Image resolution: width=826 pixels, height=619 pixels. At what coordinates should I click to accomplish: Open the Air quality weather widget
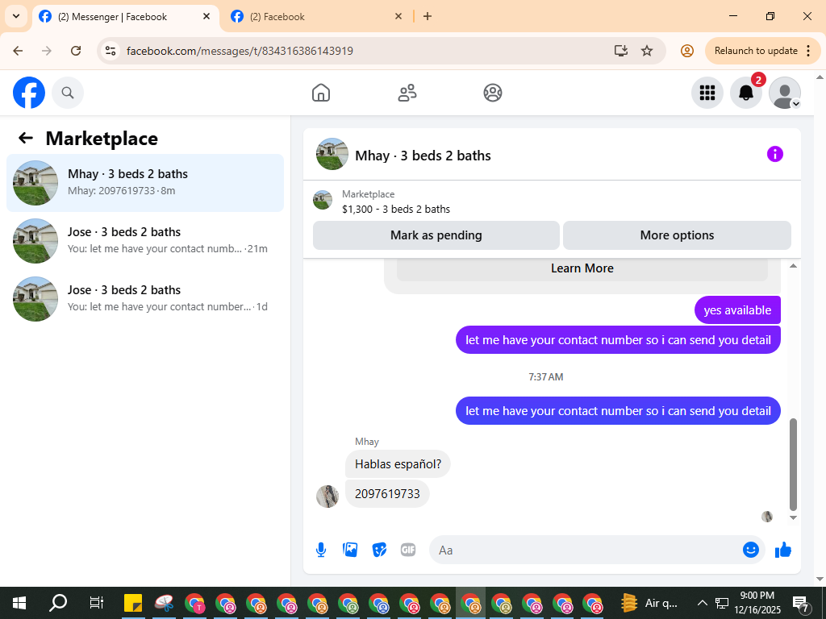(x=649, y=603)
